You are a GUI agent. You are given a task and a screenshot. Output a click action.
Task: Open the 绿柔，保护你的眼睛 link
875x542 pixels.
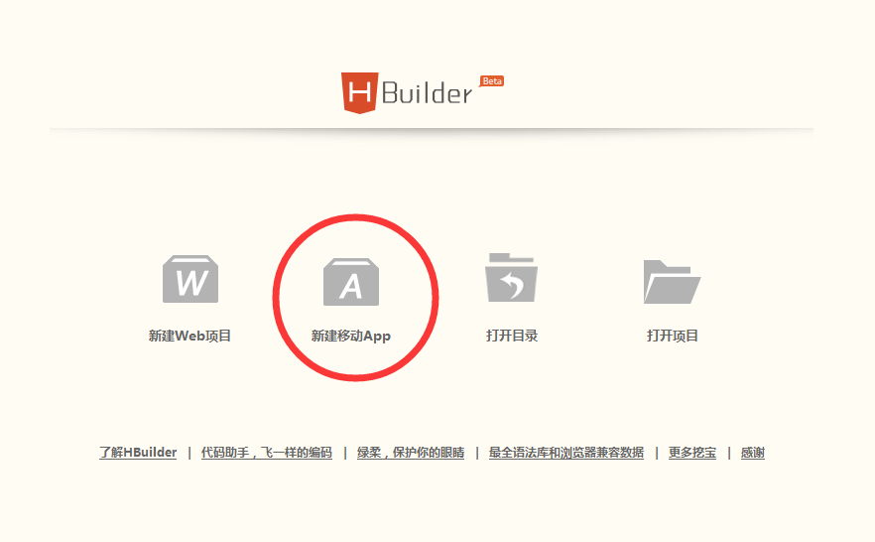click(x=411, y=453)
